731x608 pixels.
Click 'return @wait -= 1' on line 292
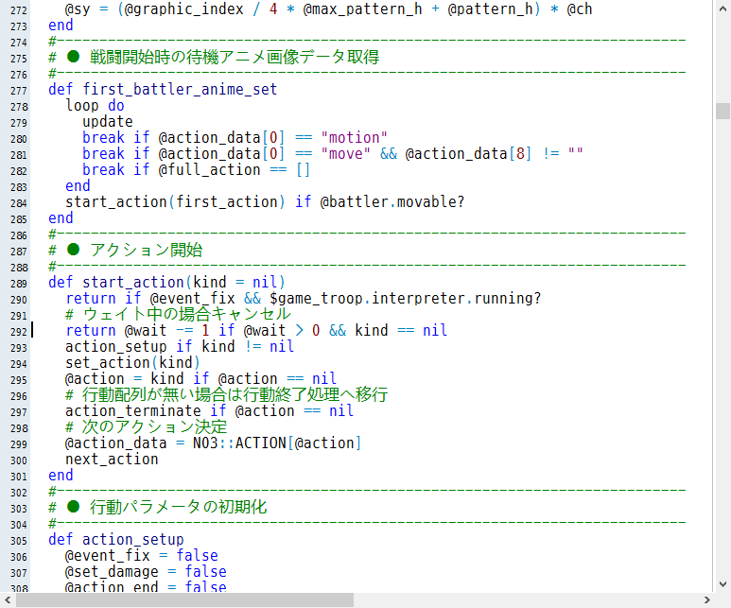(x=137, y=331)
